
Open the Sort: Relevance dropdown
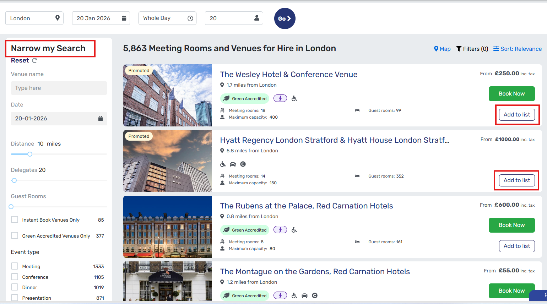click(x=518, y=49)
